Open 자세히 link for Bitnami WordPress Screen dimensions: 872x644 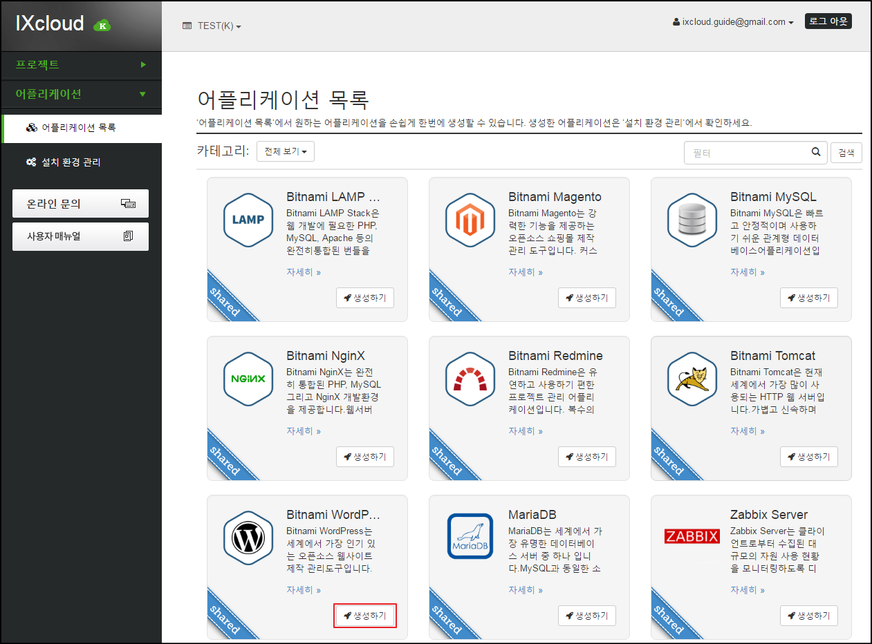(304, 590)
